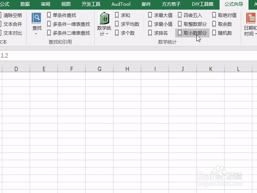Switch to the AudTool tab
Viewport: 257px width, 193px height.
coord(121,4)
